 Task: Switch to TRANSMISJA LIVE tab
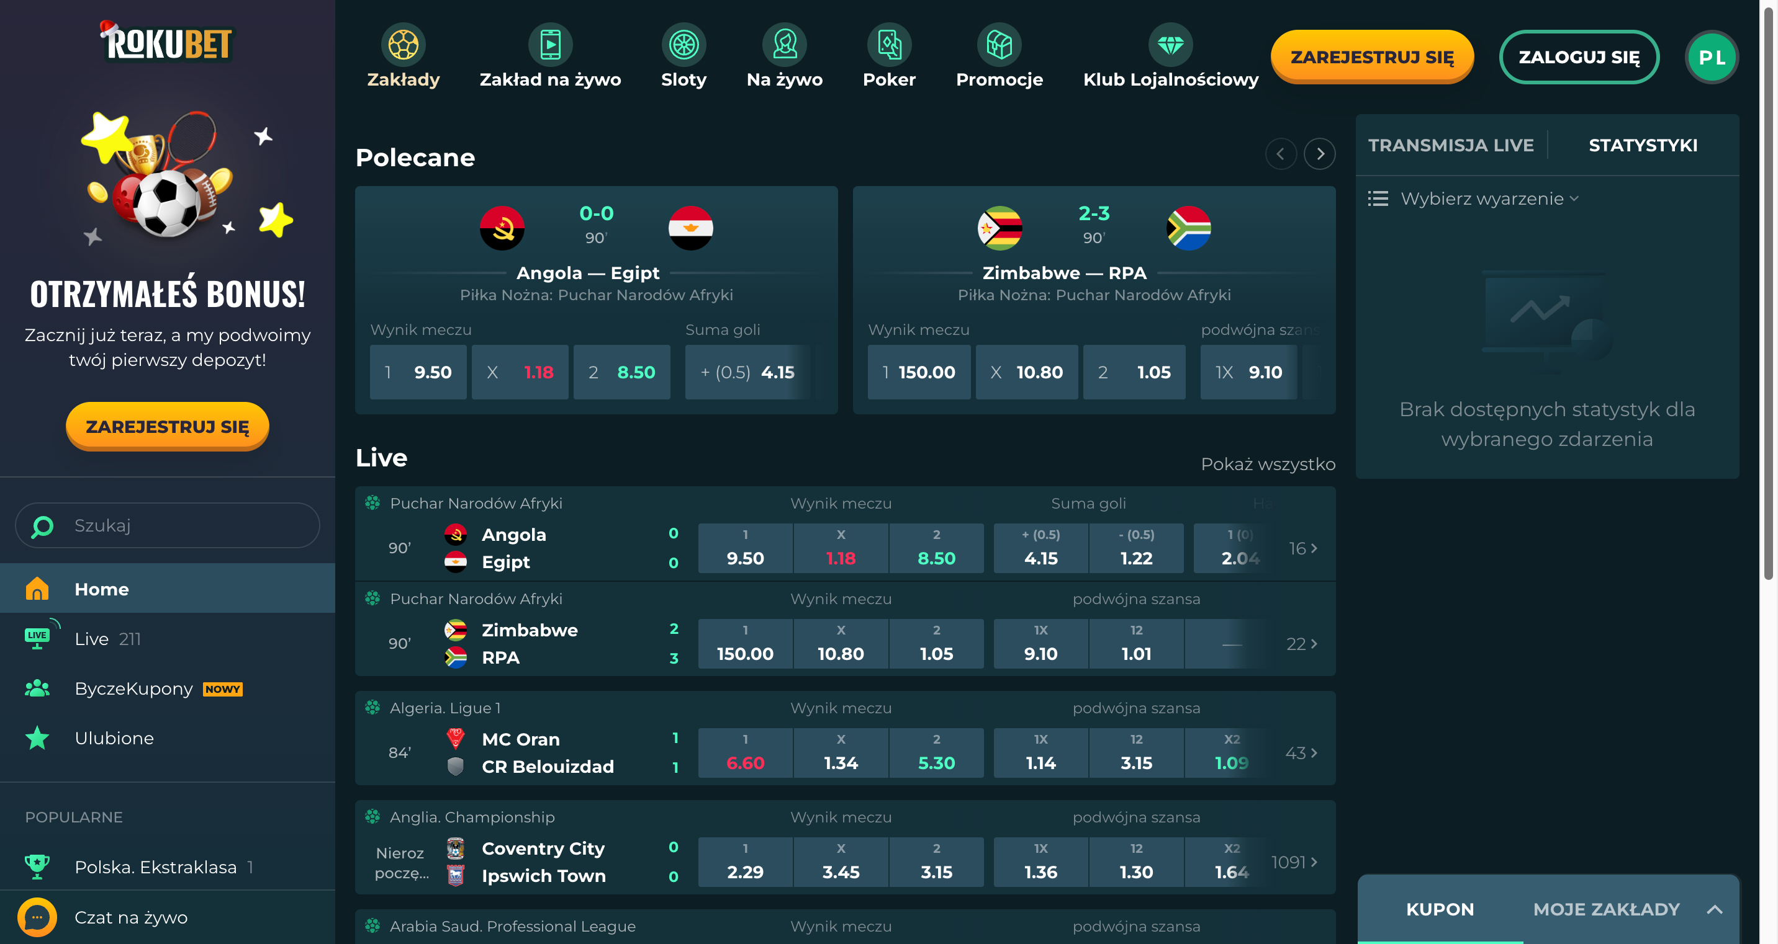[x=1451, y=145]
